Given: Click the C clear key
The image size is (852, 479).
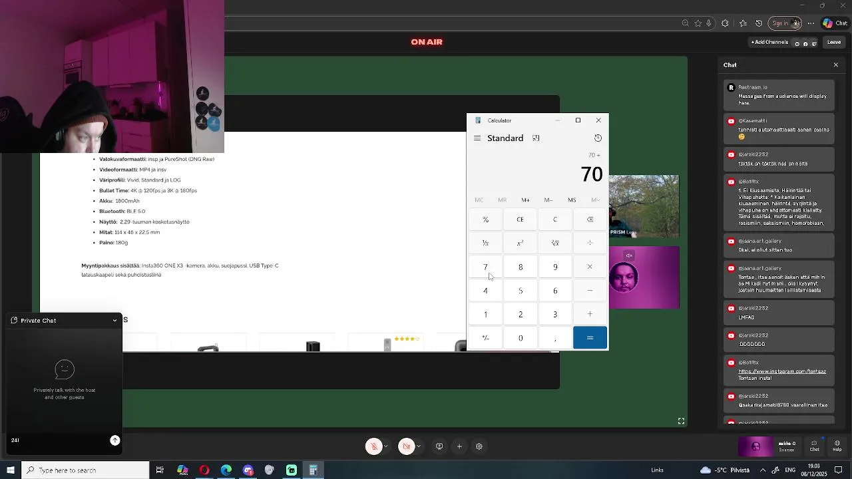Looking at the screenshot, I should (555, 220).
